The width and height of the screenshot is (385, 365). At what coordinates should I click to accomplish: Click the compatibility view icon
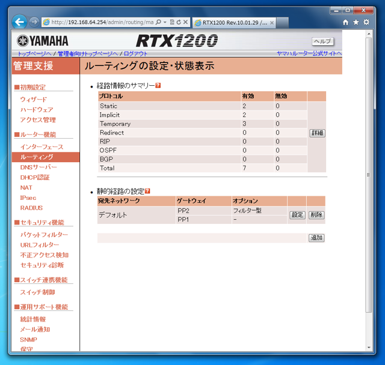172,22
